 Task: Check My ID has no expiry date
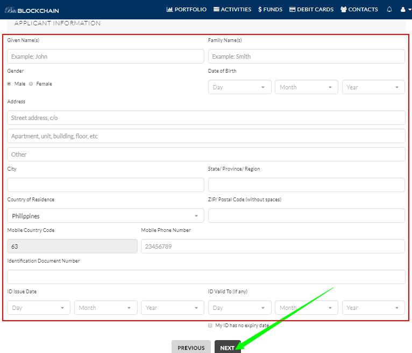click(210, 326)
